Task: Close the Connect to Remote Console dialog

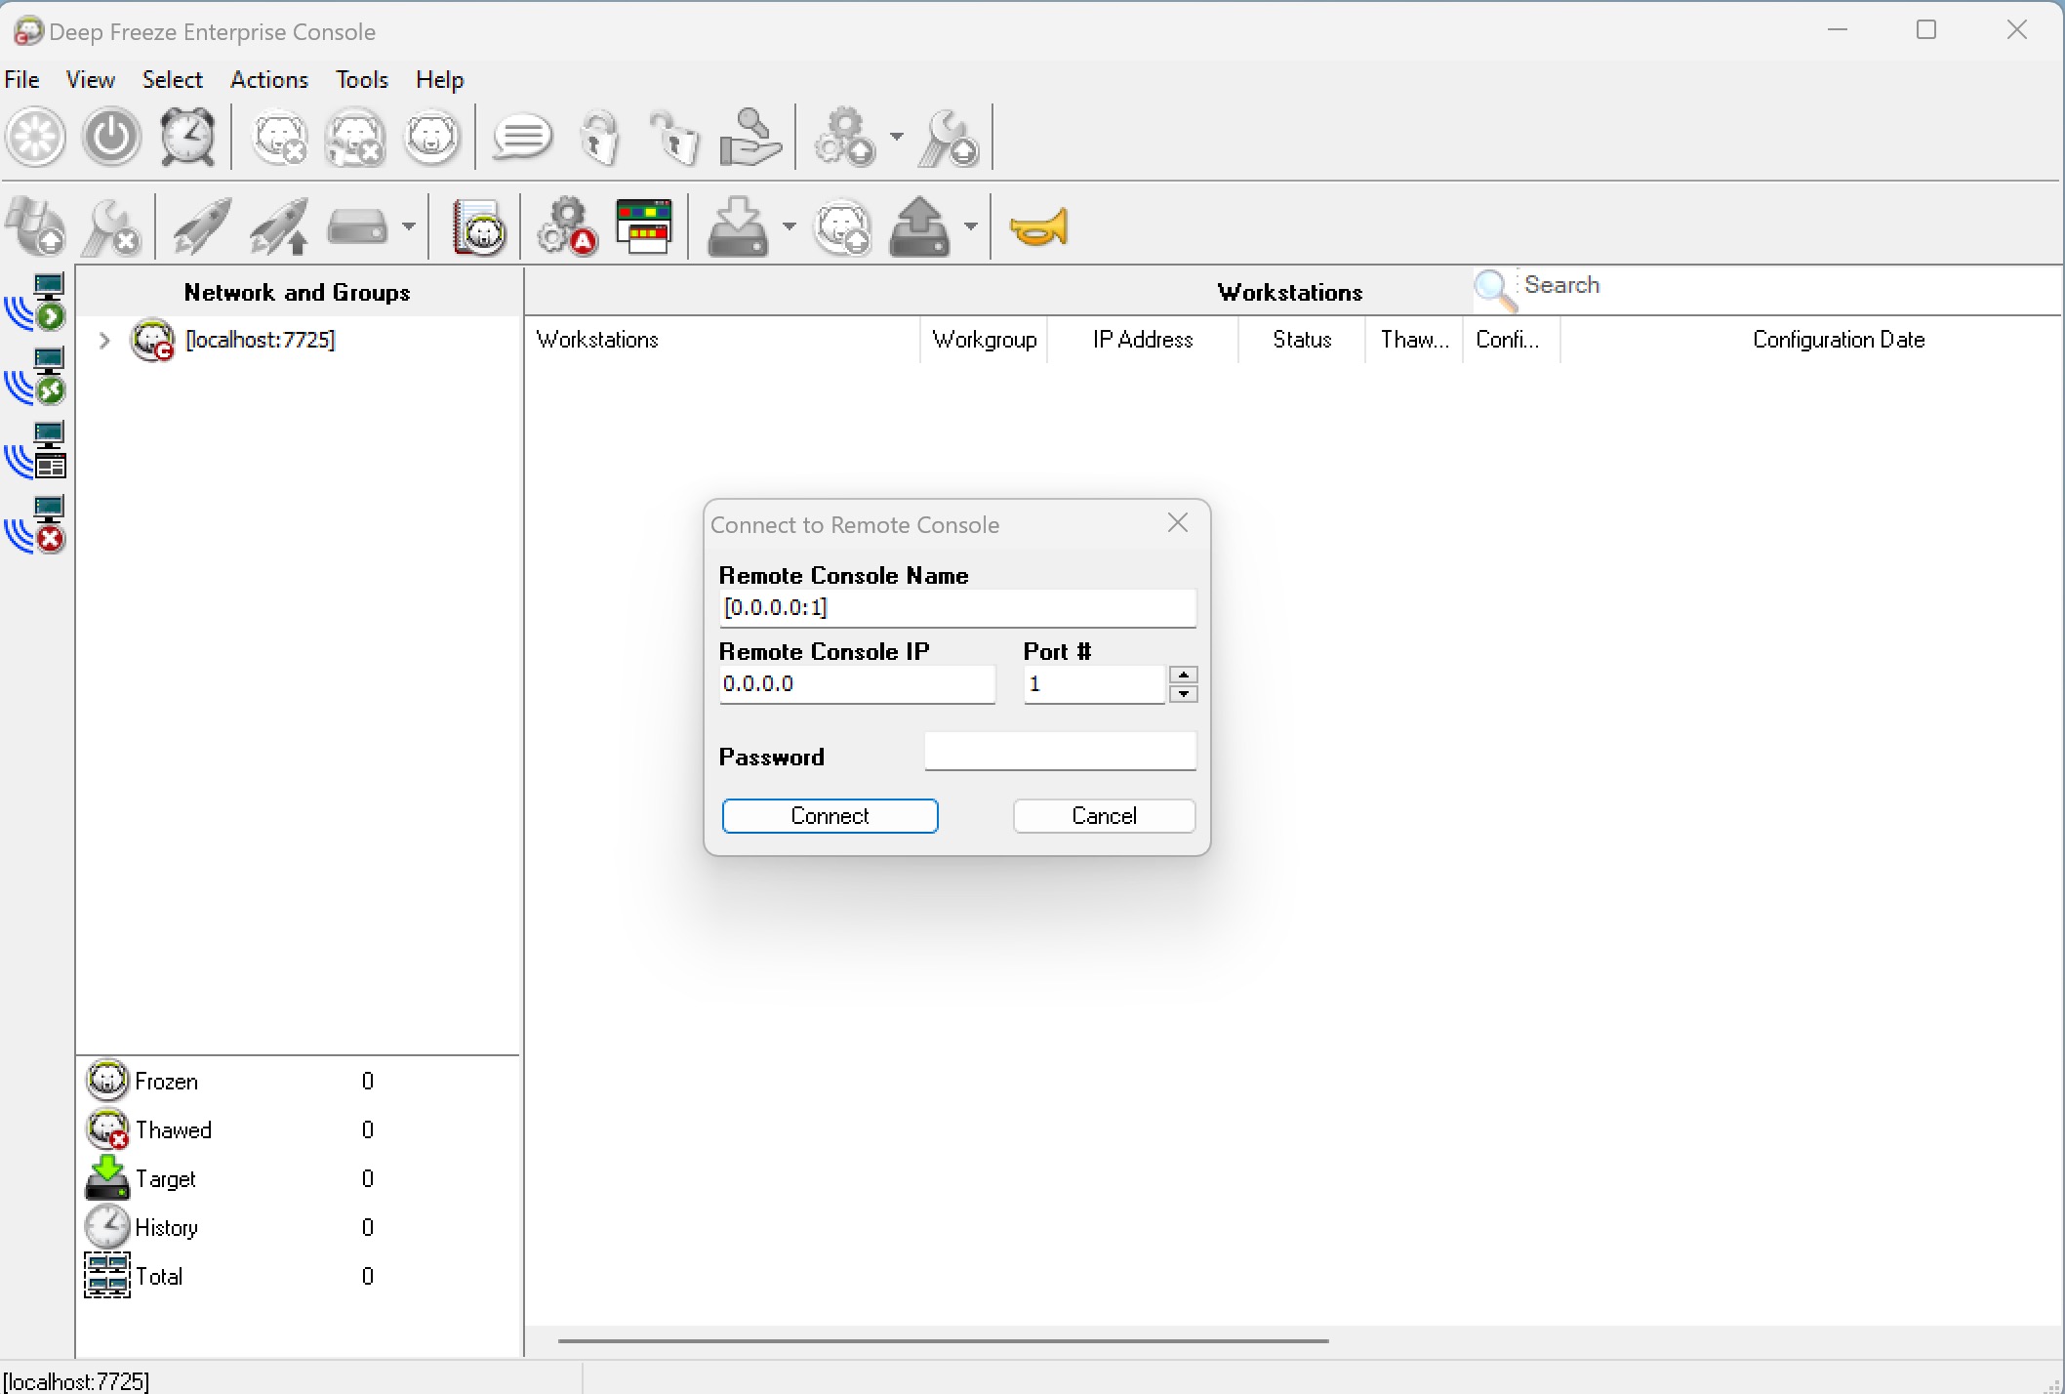Action: 1178,523
